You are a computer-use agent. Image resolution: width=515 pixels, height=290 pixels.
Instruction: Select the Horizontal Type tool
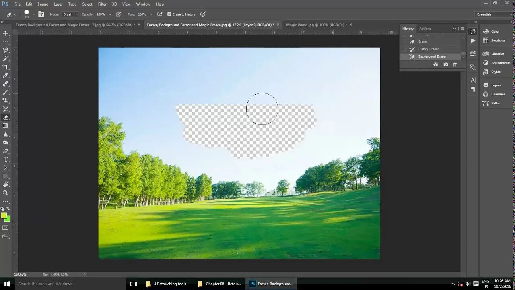tap(6, 159)
